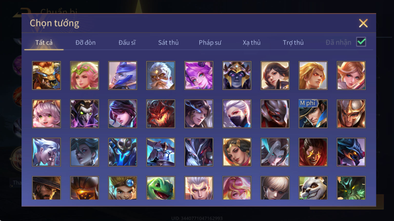Switch to the Xạ thủ tab

(x=251, y=42)
